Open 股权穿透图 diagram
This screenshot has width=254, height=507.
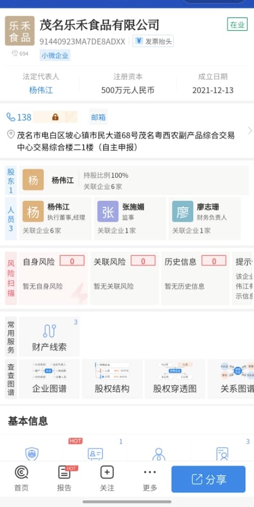[175, 379]
